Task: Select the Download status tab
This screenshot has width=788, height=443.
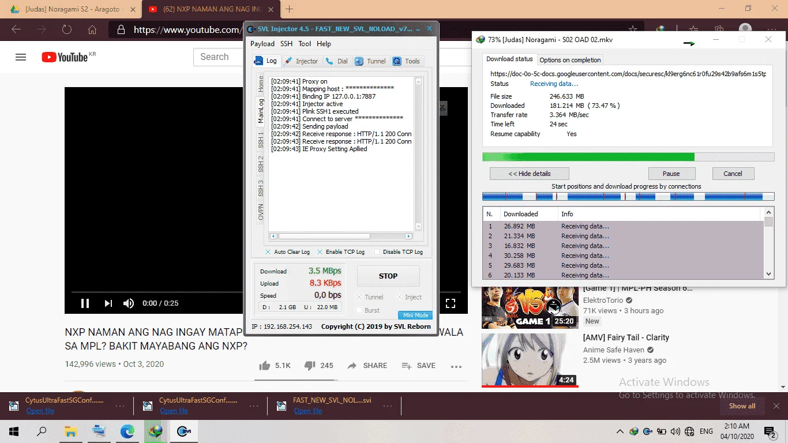Action: [x=509, y=59]
